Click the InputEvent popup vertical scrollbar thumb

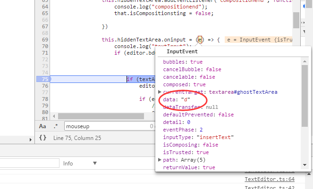point(305,96)
